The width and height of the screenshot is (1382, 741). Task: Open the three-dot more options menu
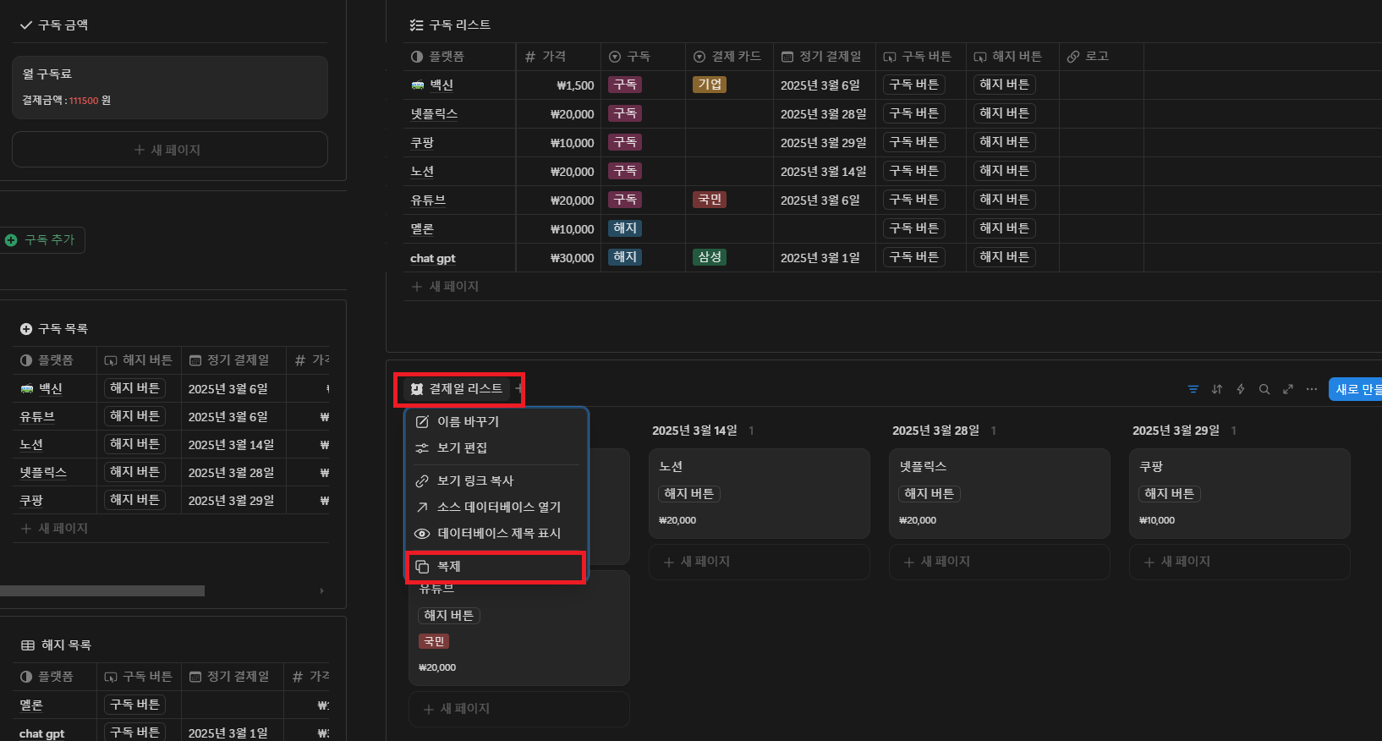[1311, 389]
